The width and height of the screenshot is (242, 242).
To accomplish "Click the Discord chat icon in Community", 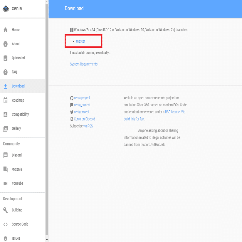I will pos(6,155).
